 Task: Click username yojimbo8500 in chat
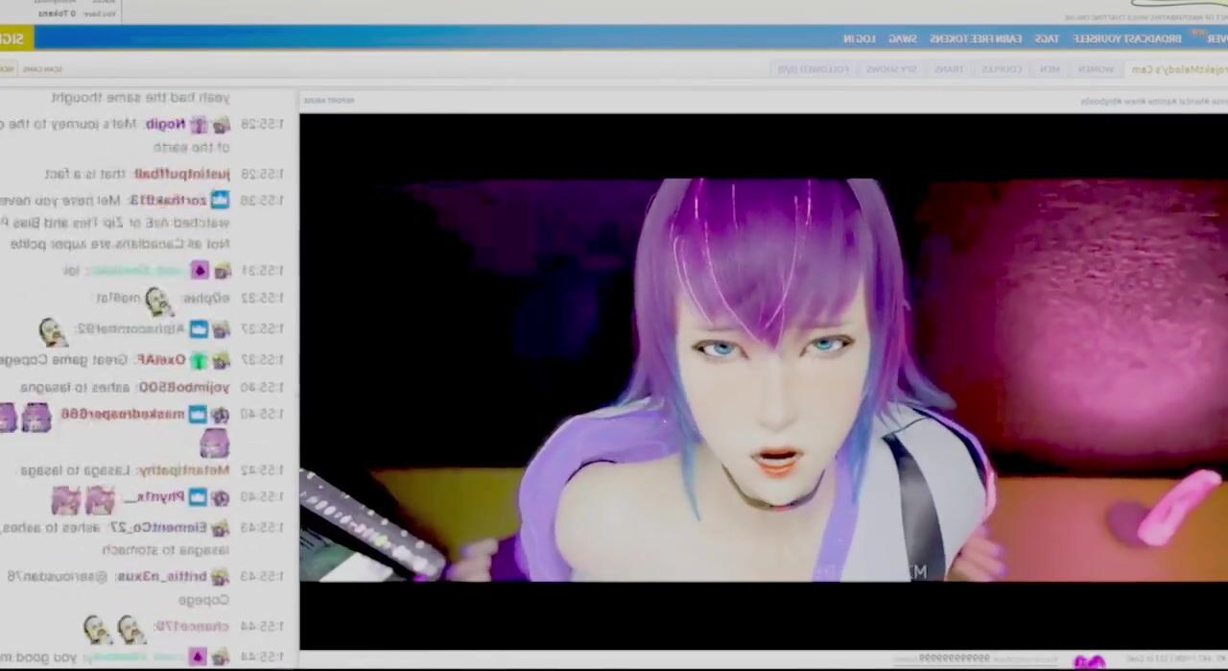point(184,387)
